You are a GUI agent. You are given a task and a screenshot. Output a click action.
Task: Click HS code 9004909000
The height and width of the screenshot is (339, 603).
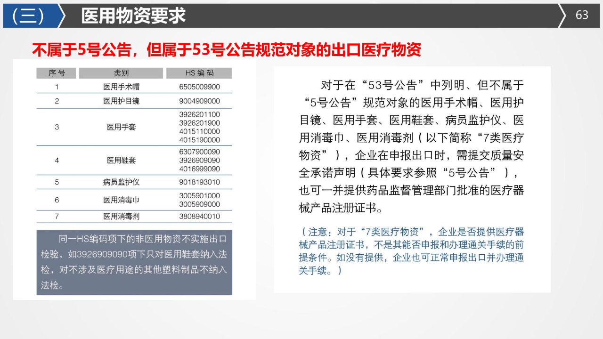pos(199,101)
